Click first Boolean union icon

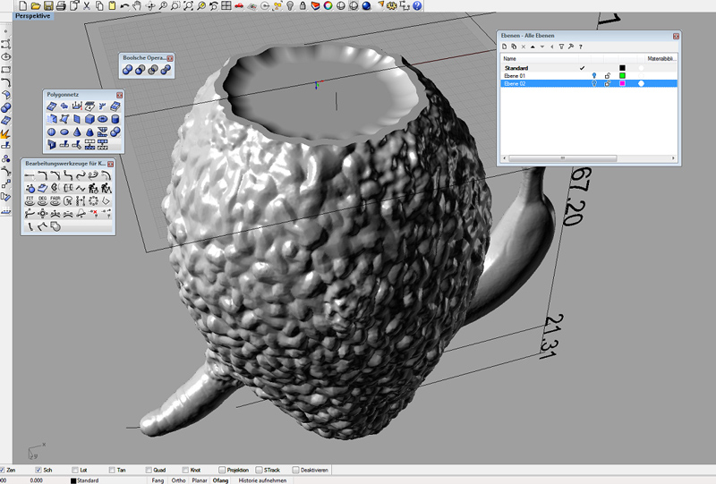pos(128,70)
